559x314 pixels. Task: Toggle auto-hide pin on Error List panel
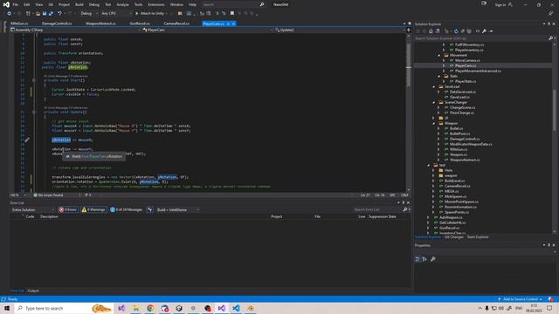pos(404,203)
